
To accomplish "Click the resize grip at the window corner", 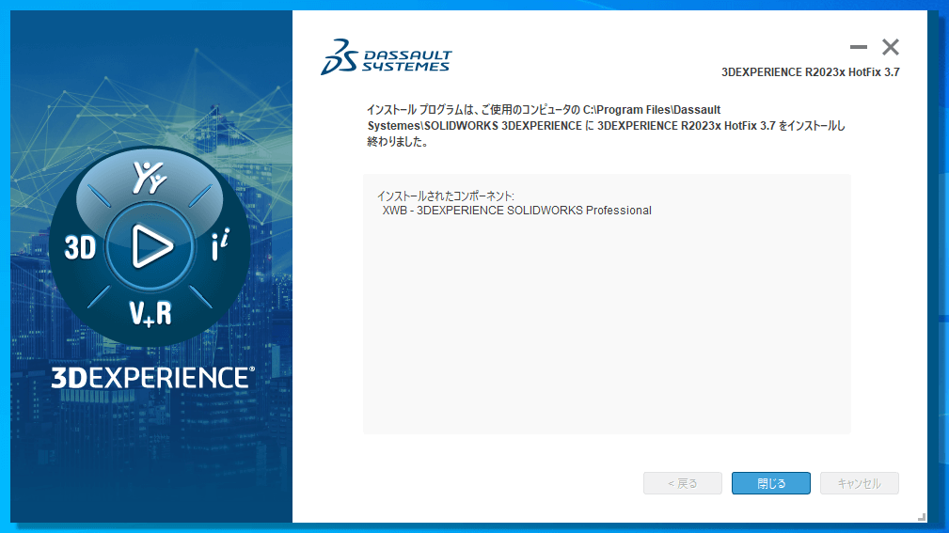I will pos(921,517).
